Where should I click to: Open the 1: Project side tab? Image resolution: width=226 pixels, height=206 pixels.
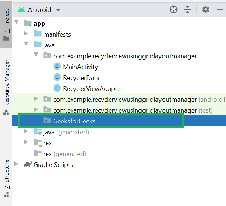pyautogui.click(x=7, y=25)
